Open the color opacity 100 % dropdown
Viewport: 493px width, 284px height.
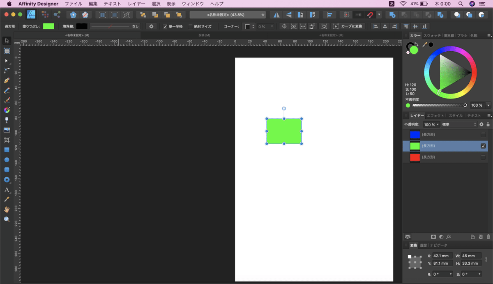coord(488,105)
